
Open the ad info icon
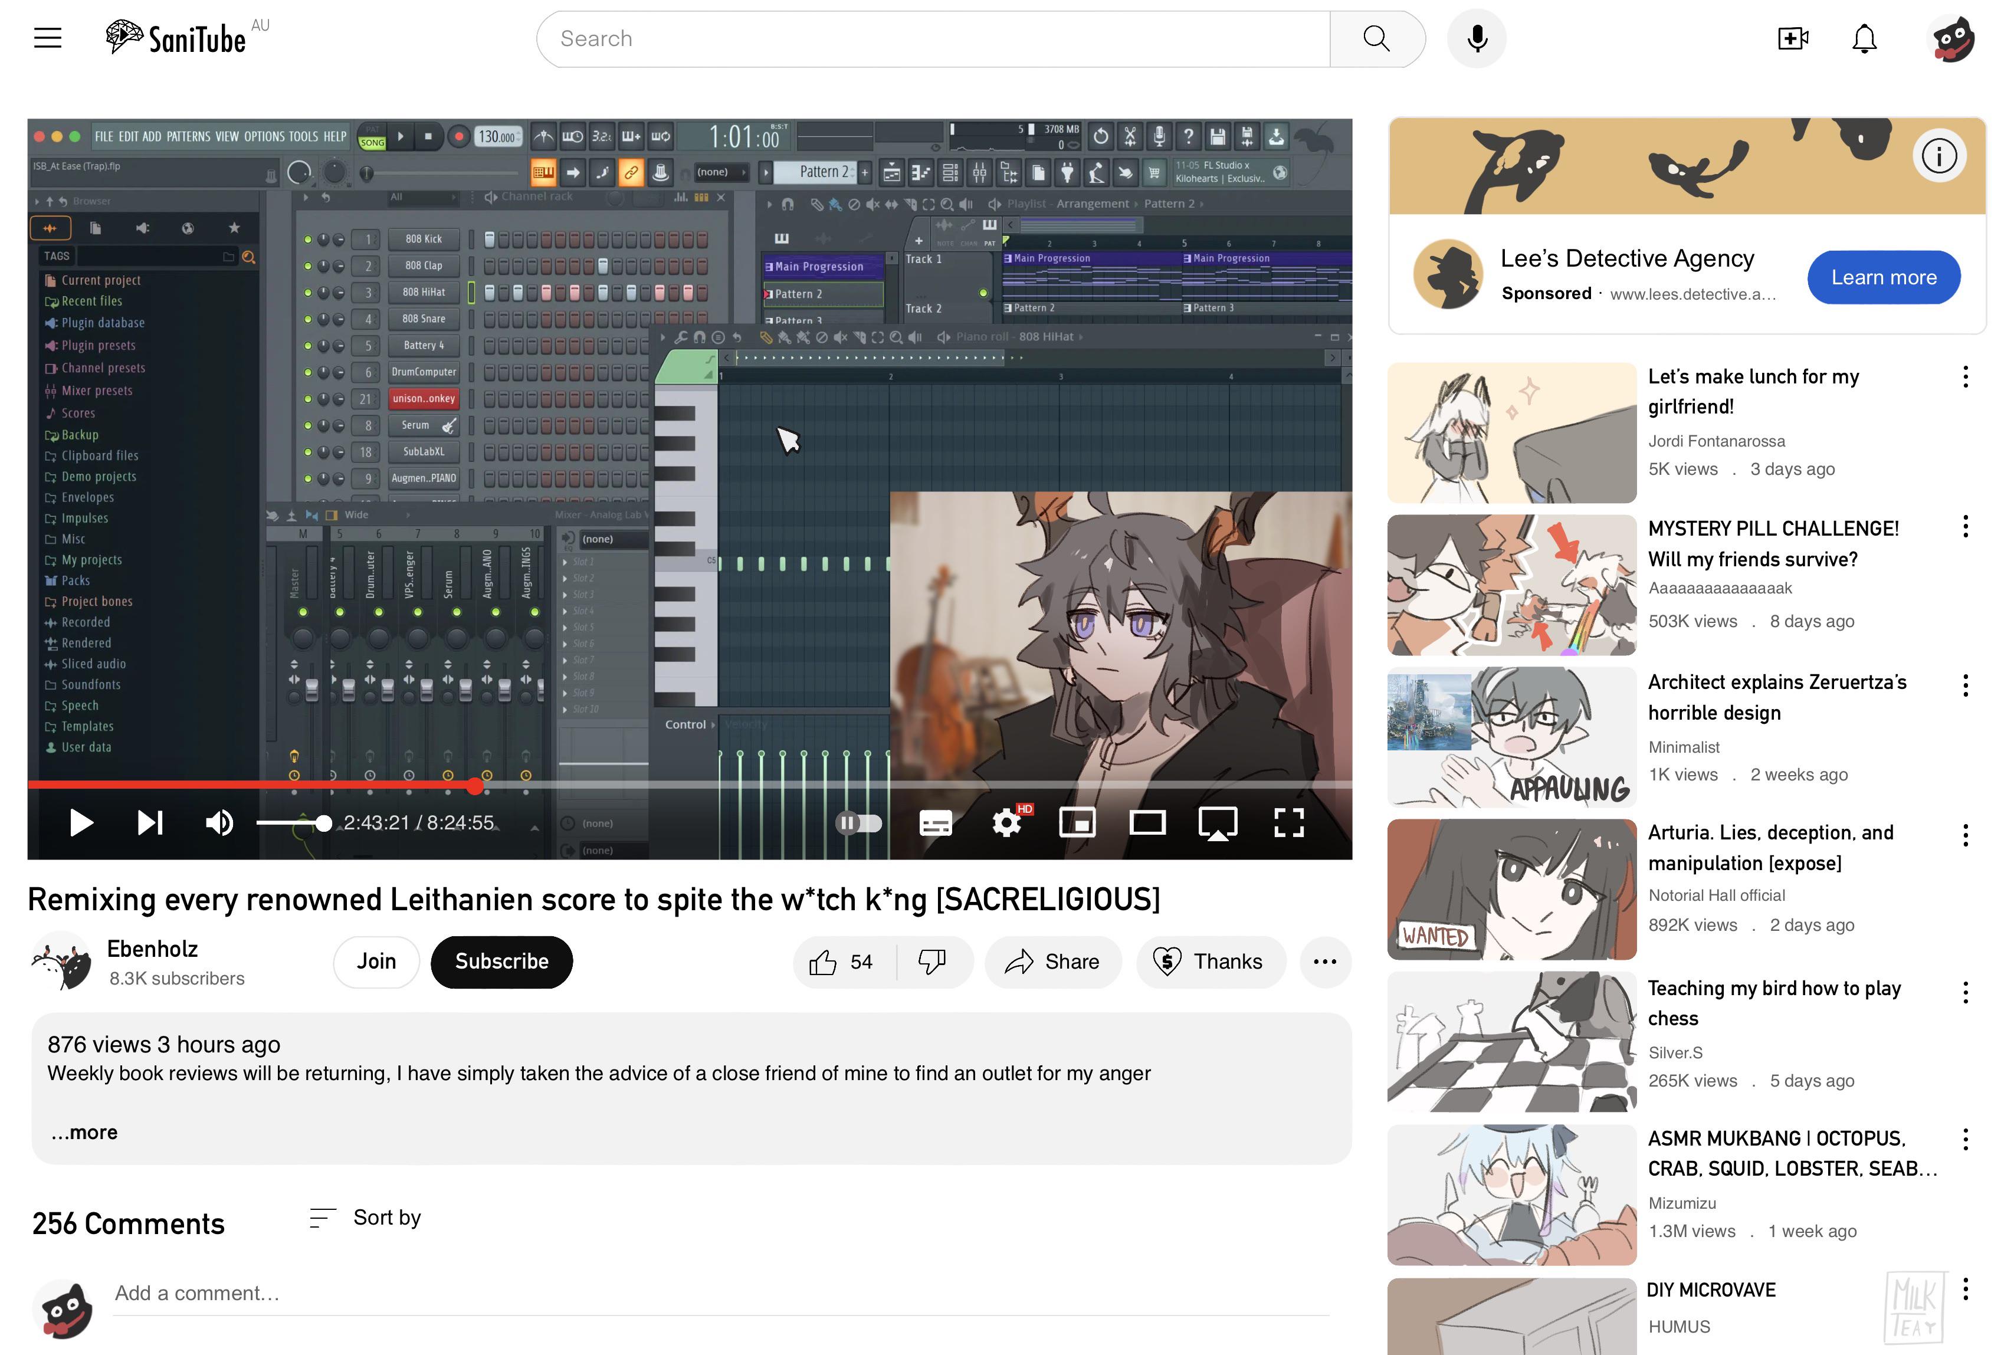1939,156
